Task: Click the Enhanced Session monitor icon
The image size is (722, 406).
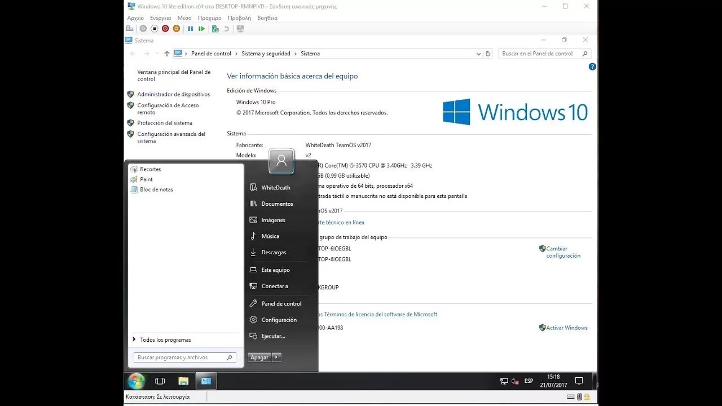Action: pos(241,28)
